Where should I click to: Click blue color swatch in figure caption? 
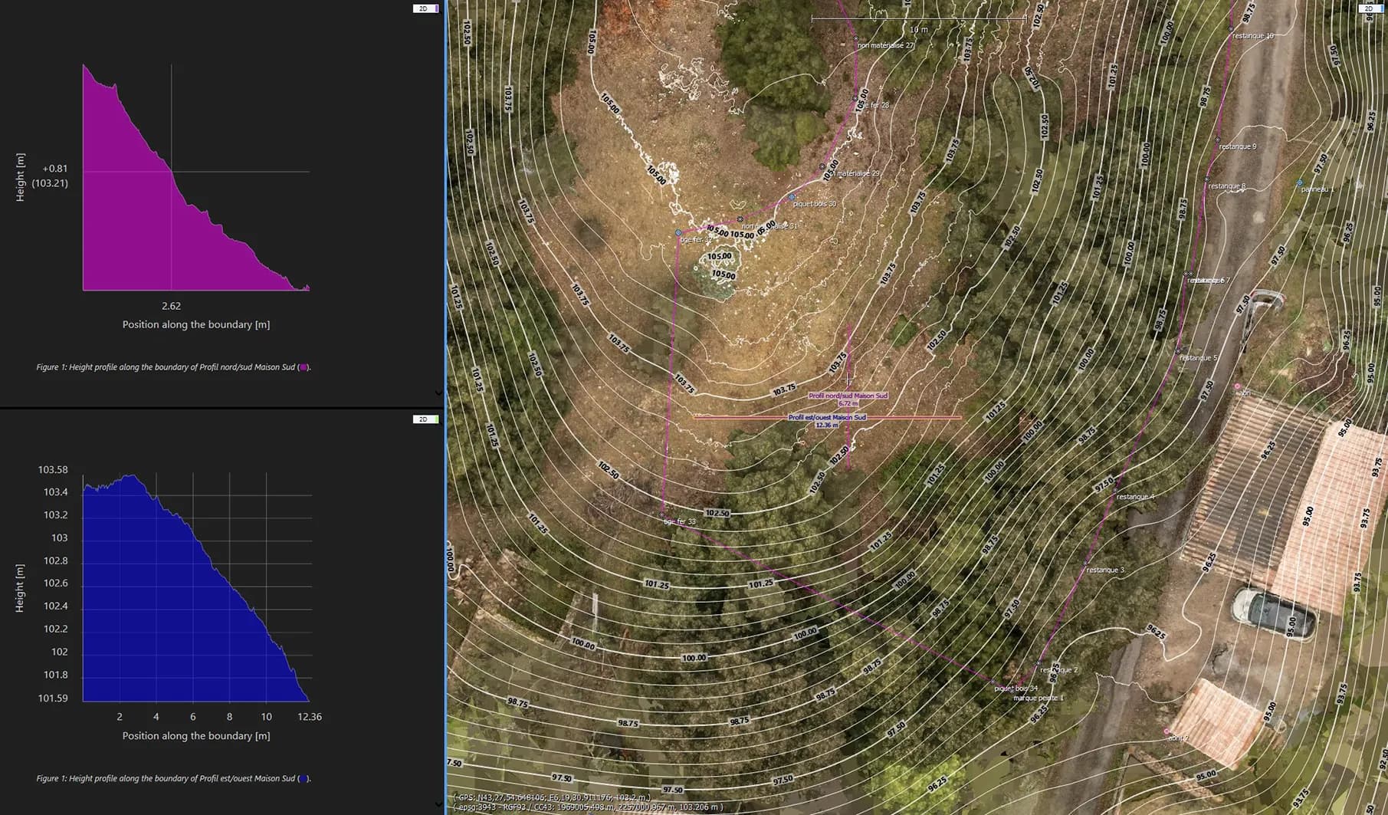point(304,778)
